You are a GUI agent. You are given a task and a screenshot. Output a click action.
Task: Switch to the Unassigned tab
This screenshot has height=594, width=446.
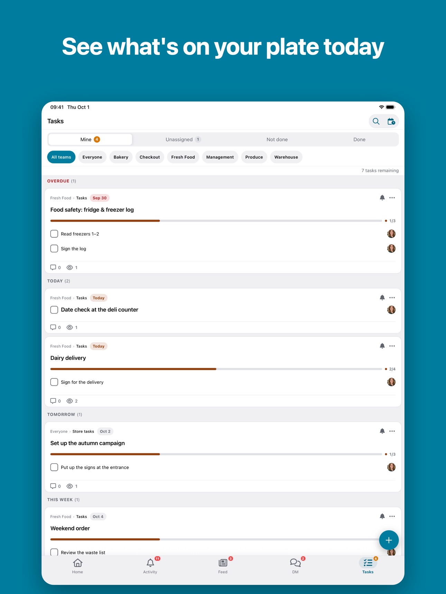click(183, 140)
